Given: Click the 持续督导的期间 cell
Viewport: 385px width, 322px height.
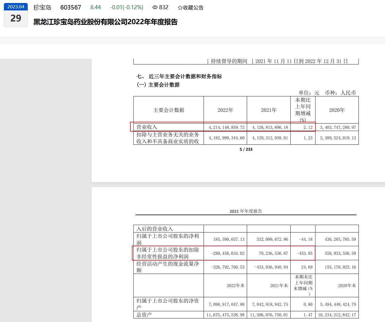Looking at the screenshot, I should click(229, 61).
